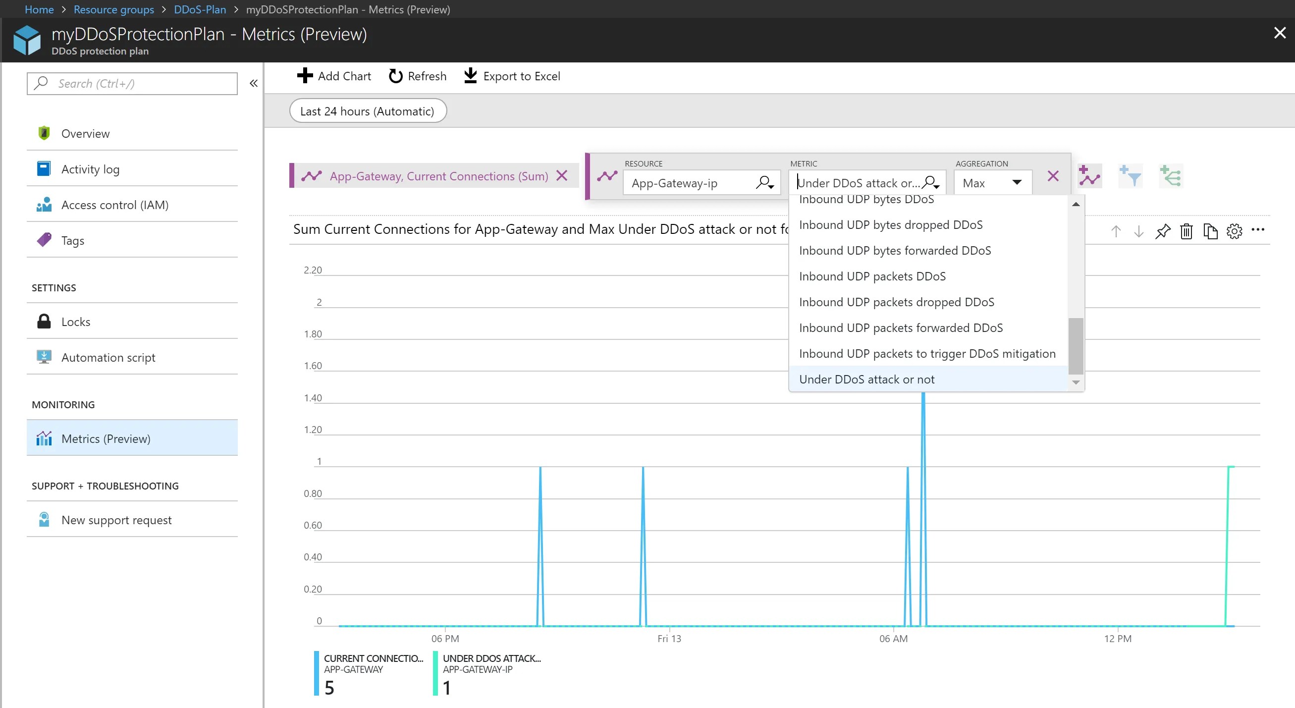Viewport: 1295px width, 708px height.
Task: Open Activity log via its blue icon
Action: click(44, 169)
